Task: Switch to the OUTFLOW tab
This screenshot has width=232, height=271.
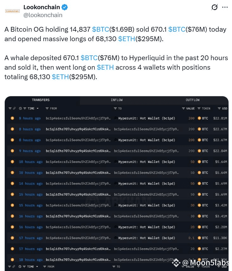Action: click(x=193, y=100)
